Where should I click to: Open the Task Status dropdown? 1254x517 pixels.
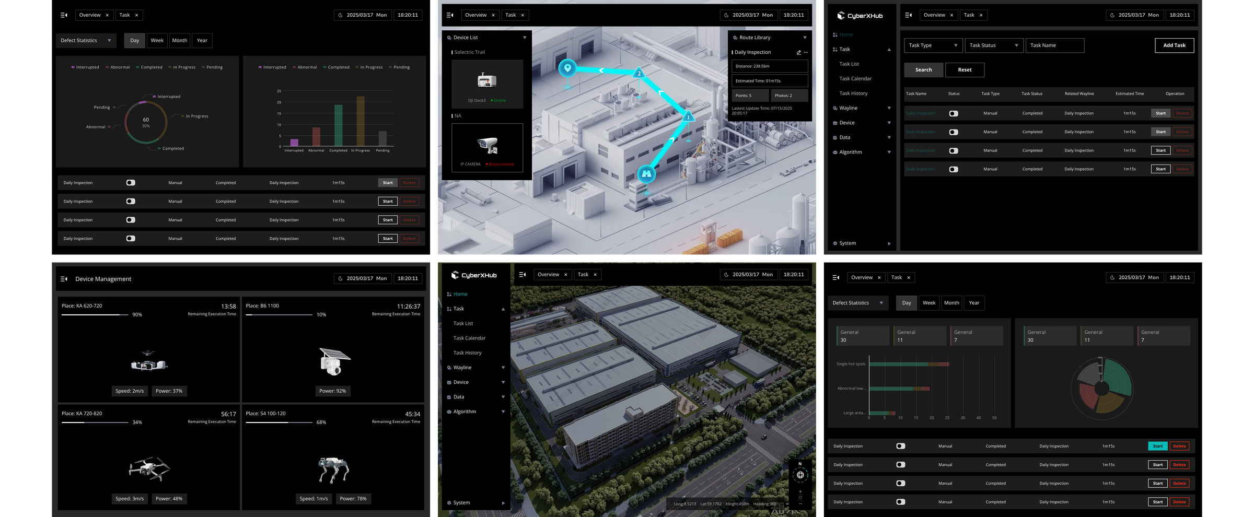click(994, 45)
